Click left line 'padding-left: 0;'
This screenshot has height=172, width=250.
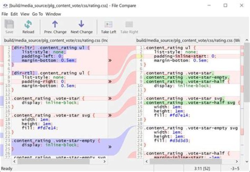click(42, 56)
